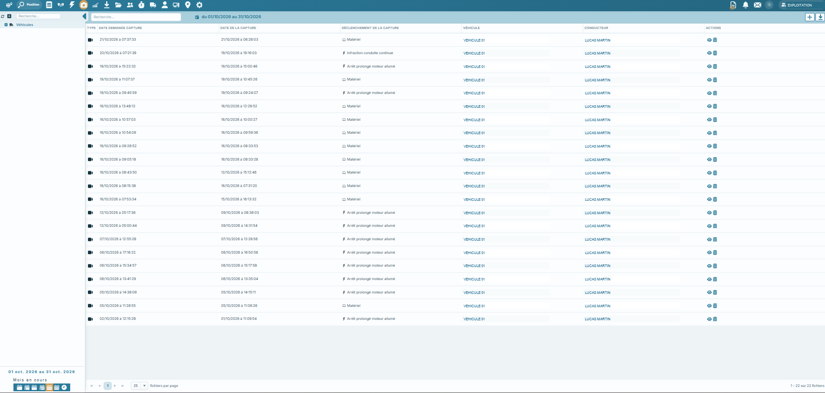Click the add new capture plus button
This screenshot has width=825, height=393.
[x=809, y=17]
